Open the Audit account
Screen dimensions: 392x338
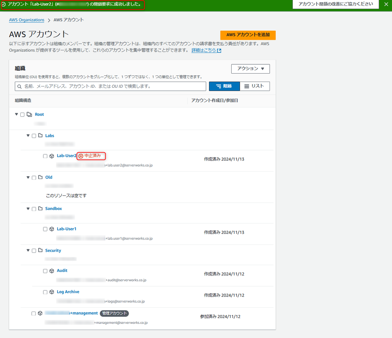[62, 271]
